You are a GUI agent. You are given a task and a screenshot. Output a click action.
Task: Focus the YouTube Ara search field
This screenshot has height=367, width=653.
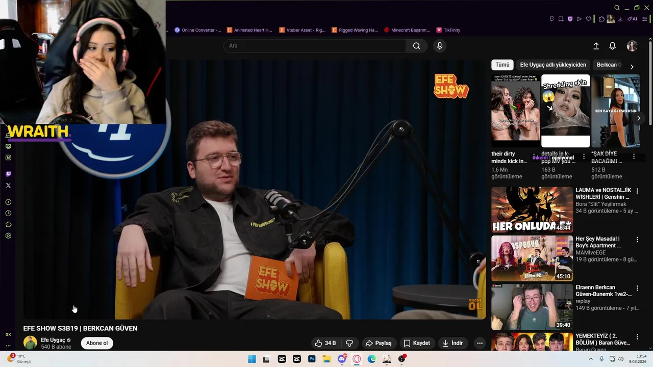pyautogui.click(x=314, y=46)
